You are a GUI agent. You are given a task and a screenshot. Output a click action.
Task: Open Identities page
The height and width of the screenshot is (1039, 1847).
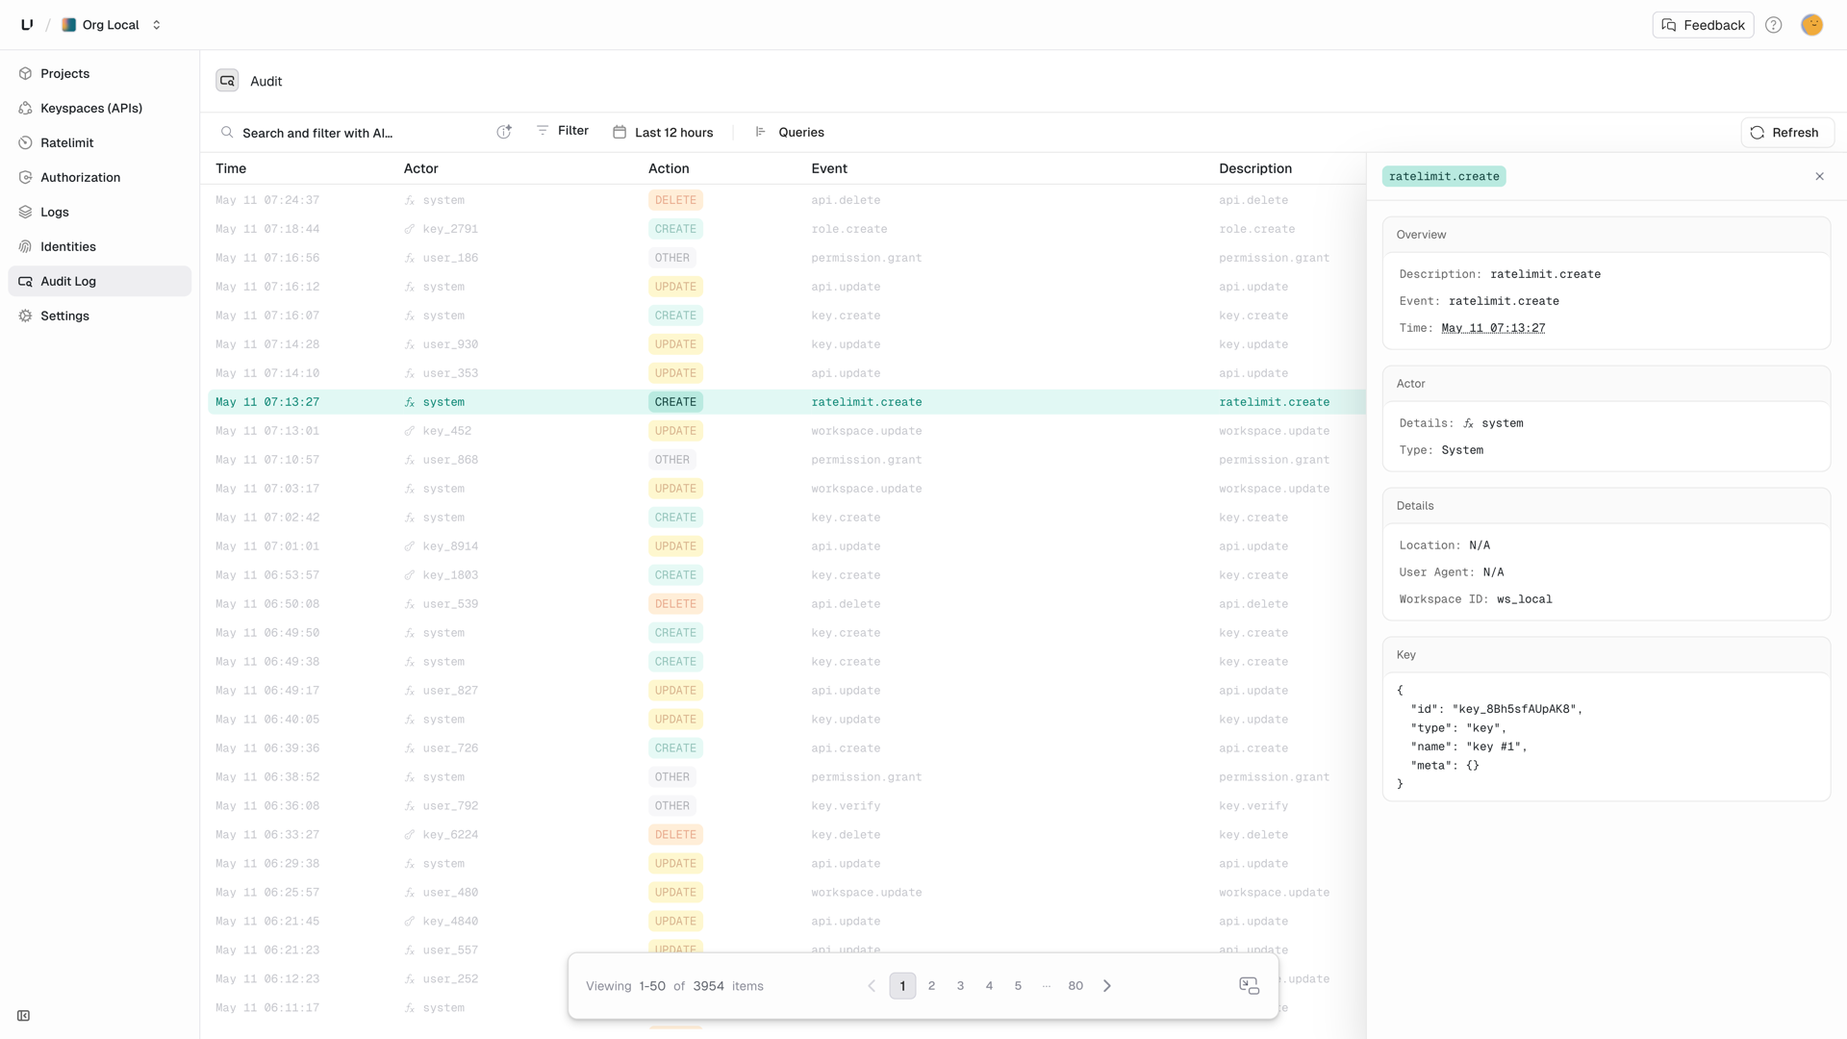pos(100,246)
